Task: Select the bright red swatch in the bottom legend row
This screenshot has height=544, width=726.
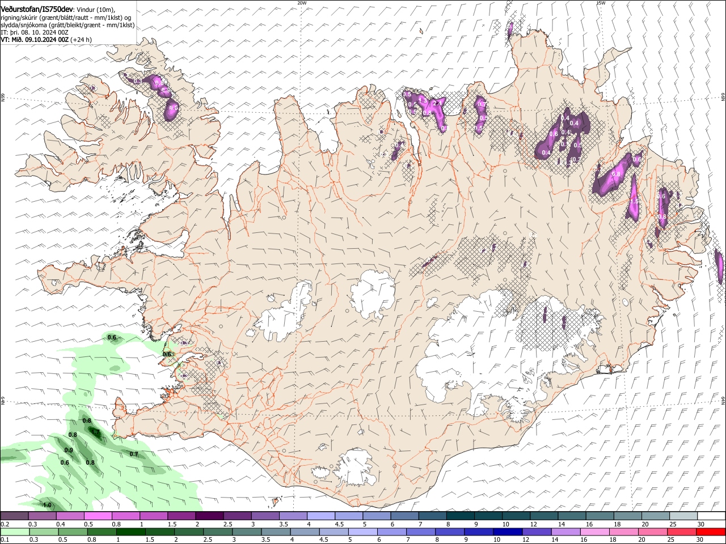Action: tap(711, 532)
